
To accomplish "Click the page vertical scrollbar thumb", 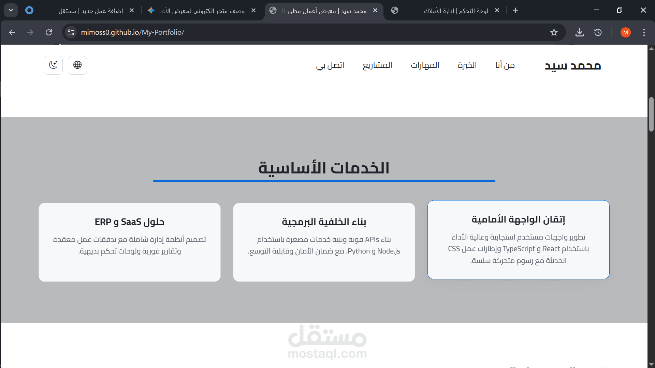I will coord(651,114).
